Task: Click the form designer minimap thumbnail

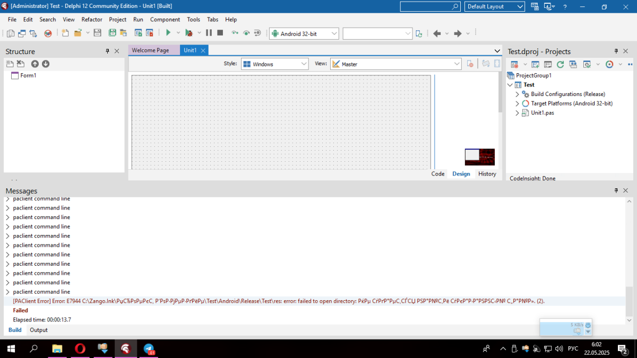Action: 480,157
